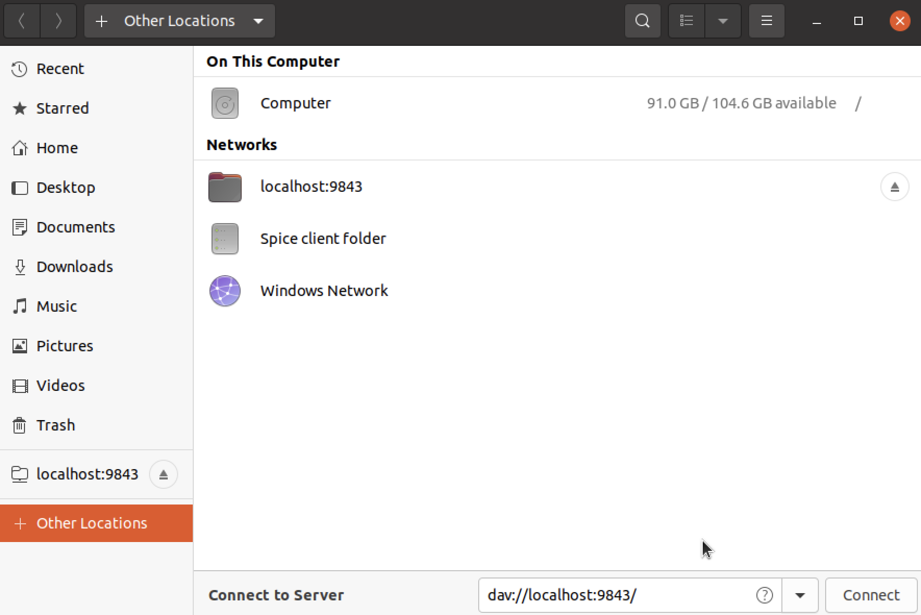Click the Recent clock icon
The image size is (921, 615).
coord(19,69)
